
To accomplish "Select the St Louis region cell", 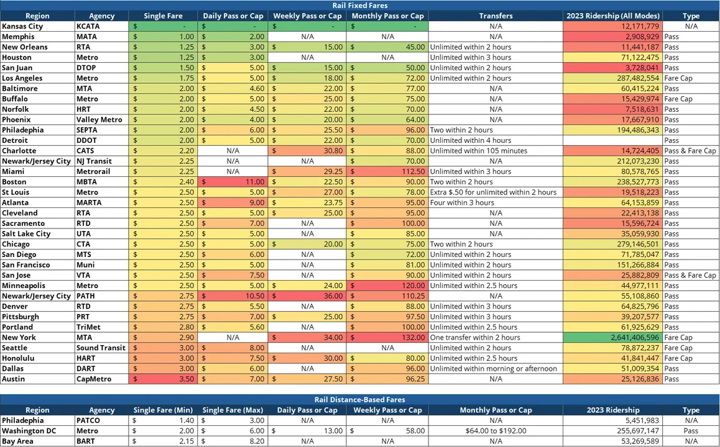I will pos(37,192).
